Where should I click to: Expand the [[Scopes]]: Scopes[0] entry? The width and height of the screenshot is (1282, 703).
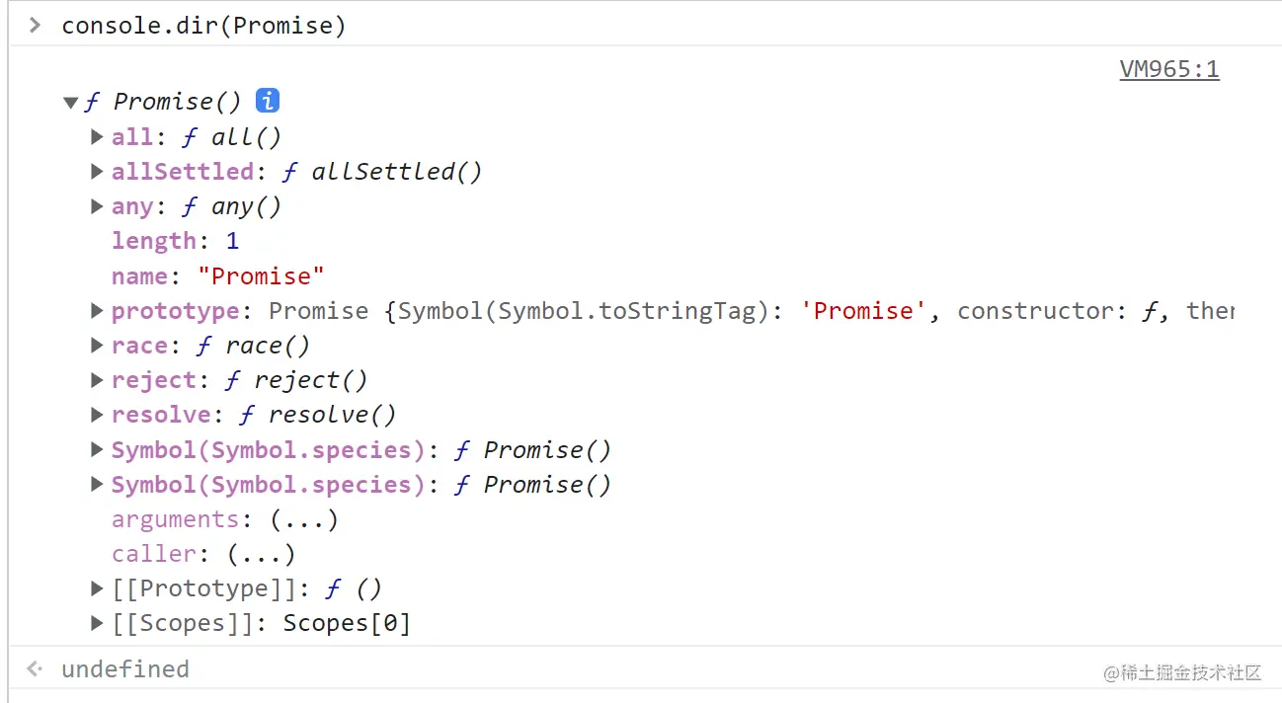(x=97, y=623)
